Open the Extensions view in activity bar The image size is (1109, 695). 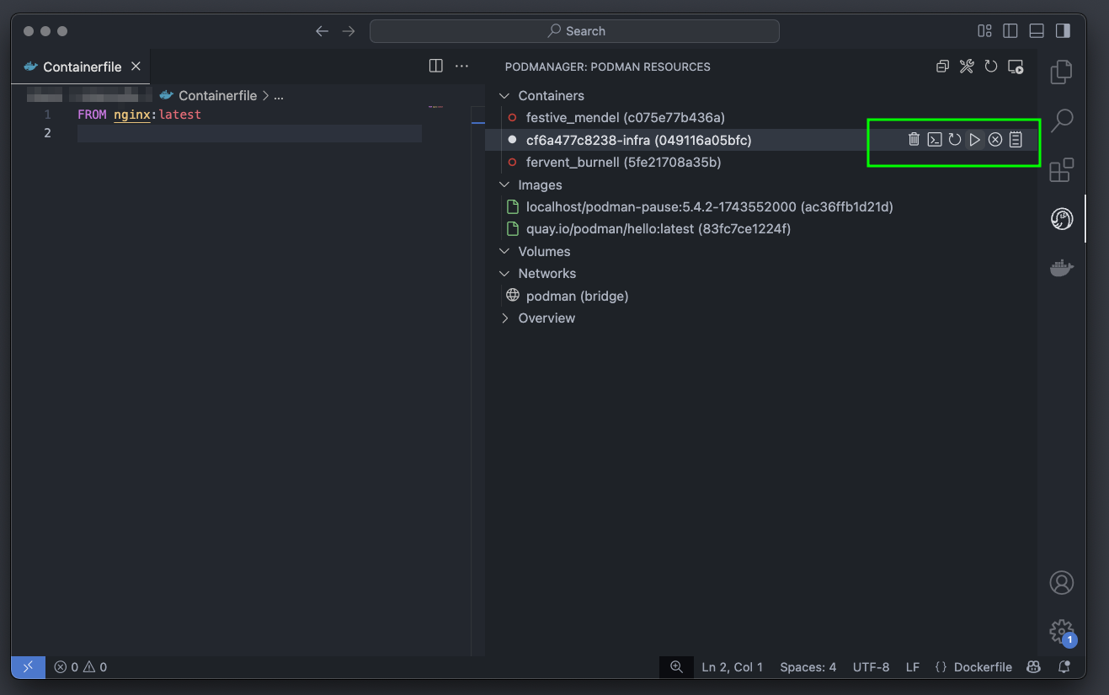coord(1061,170)
